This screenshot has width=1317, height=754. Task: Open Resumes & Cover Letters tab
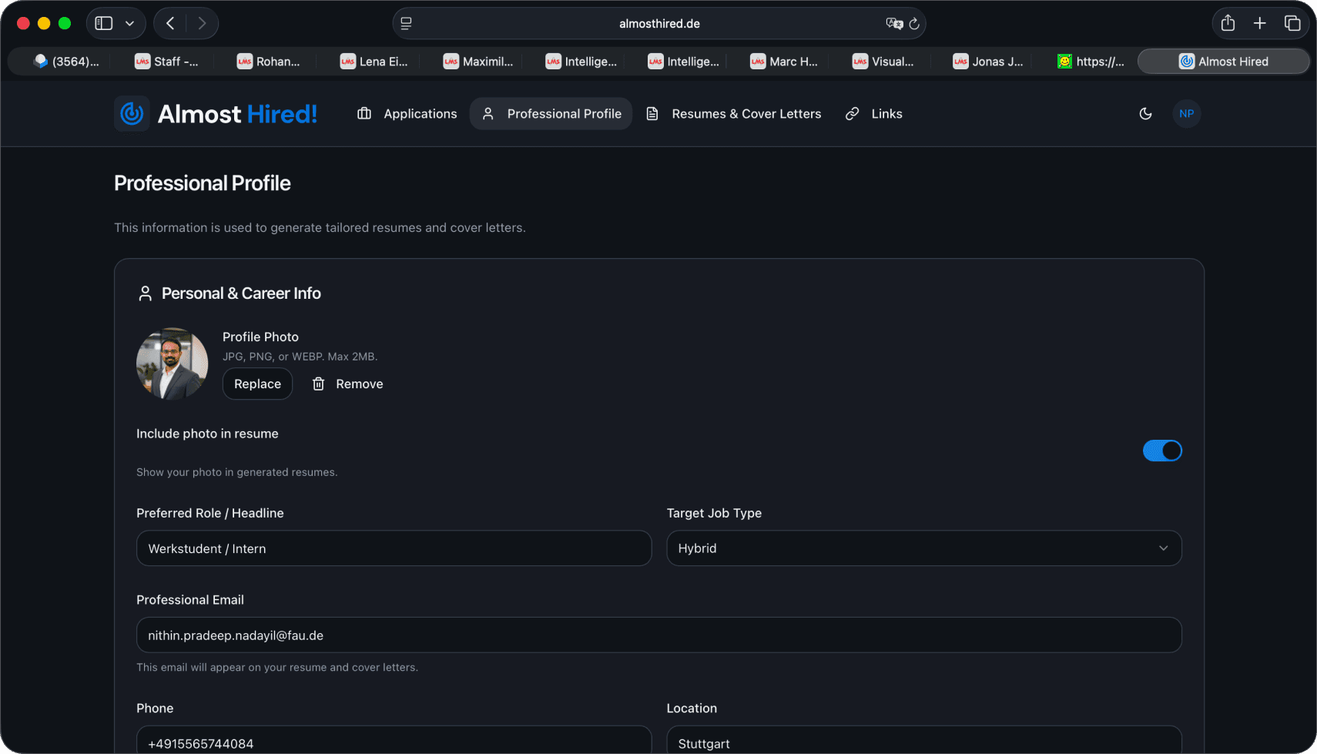click(x=733, y=114)
